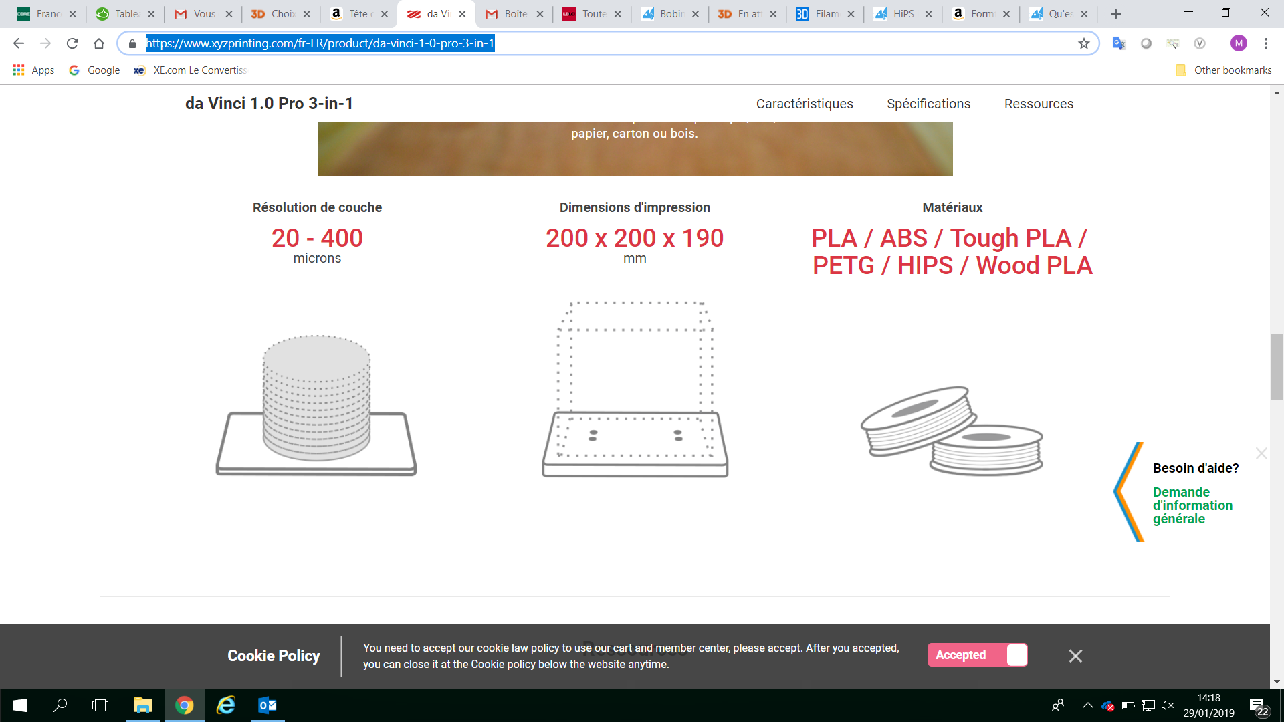Open Google Translate extension

pyautogui.click(x=1119, y=43)
